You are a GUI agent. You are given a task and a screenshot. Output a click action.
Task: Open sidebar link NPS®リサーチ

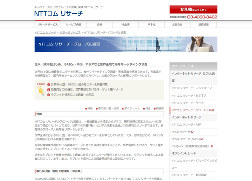[181, 132]
